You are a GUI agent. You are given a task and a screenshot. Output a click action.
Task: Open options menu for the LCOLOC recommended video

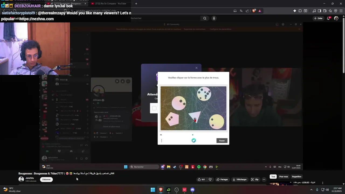(323, 183)
